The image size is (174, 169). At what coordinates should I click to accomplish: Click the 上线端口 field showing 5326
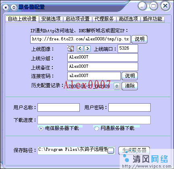coord(128,48)
